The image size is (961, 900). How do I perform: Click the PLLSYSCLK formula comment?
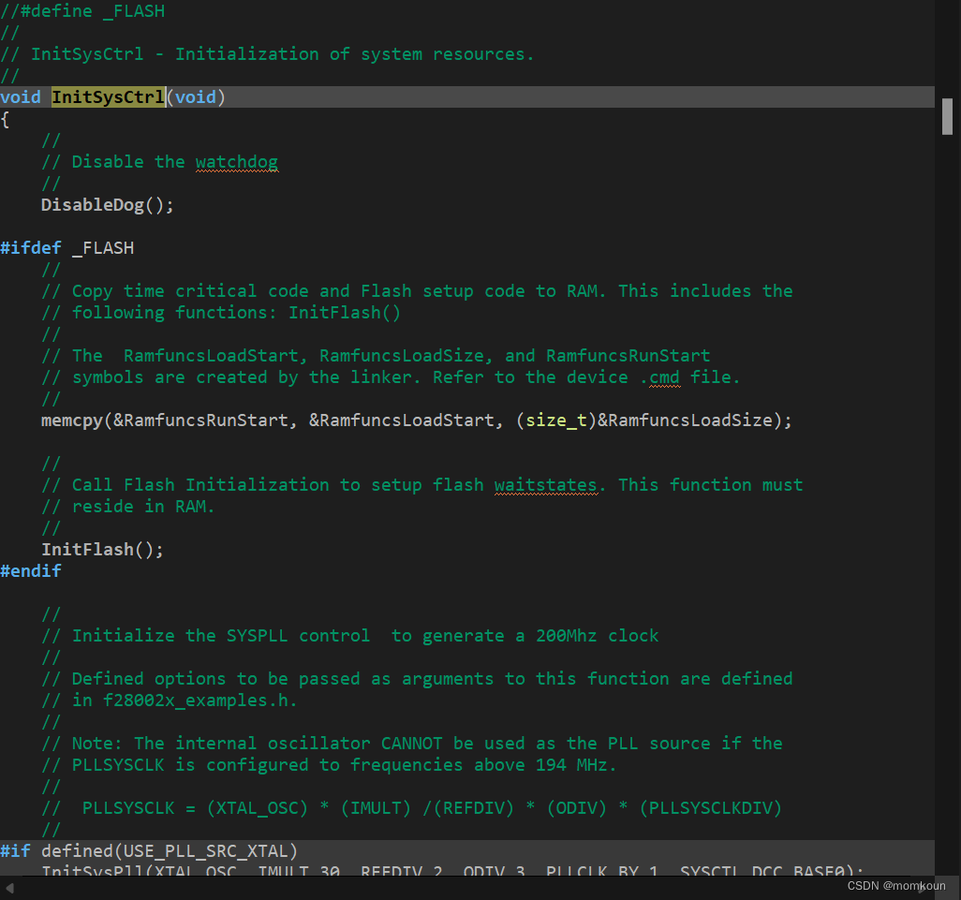click(x=412, y=807)
